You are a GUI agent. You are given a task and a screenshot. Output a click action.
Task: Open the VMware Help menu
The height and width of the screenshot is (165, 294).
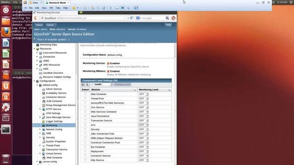click(x=65, y=8)
